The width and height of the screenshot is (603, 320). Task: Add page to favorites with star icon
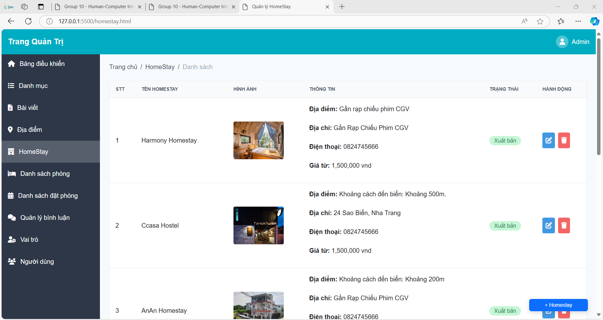(540, 21)
